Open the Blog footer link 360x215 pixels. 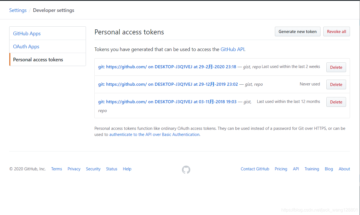(329, 169)
